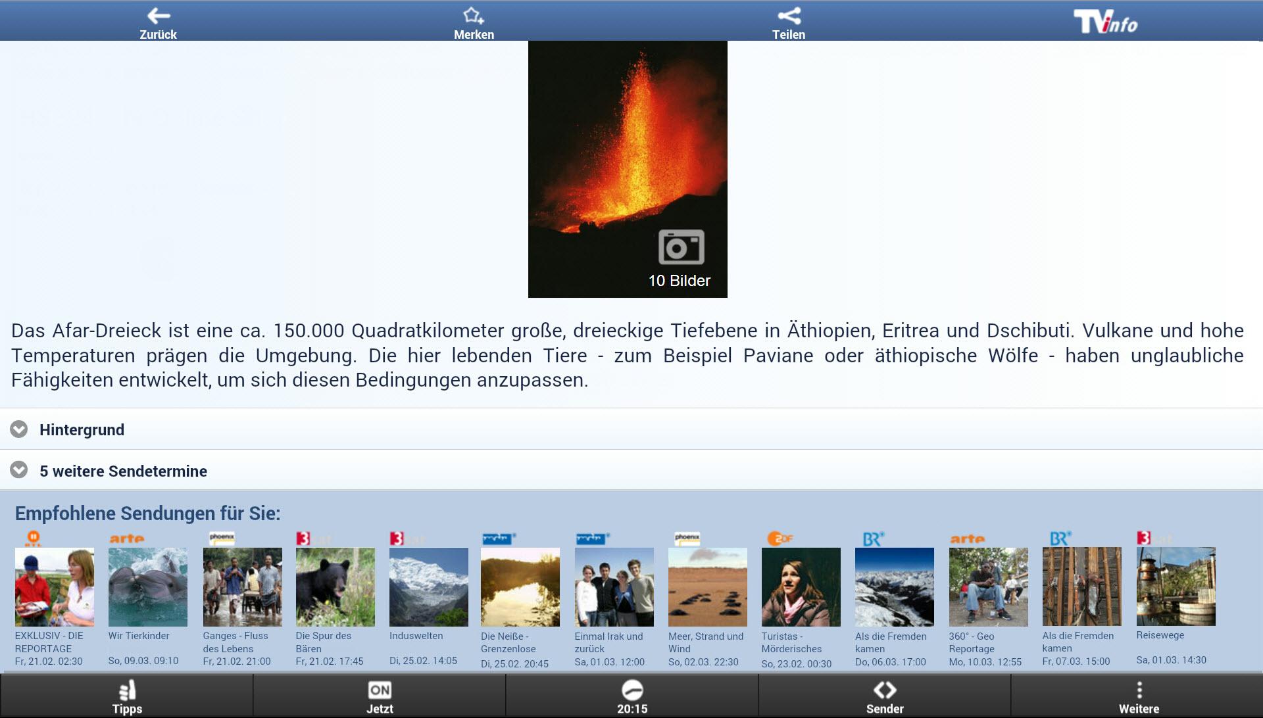Tap the Zurück back arrow icon
This screenshot has width=1263, height=718.
[158, 16]
